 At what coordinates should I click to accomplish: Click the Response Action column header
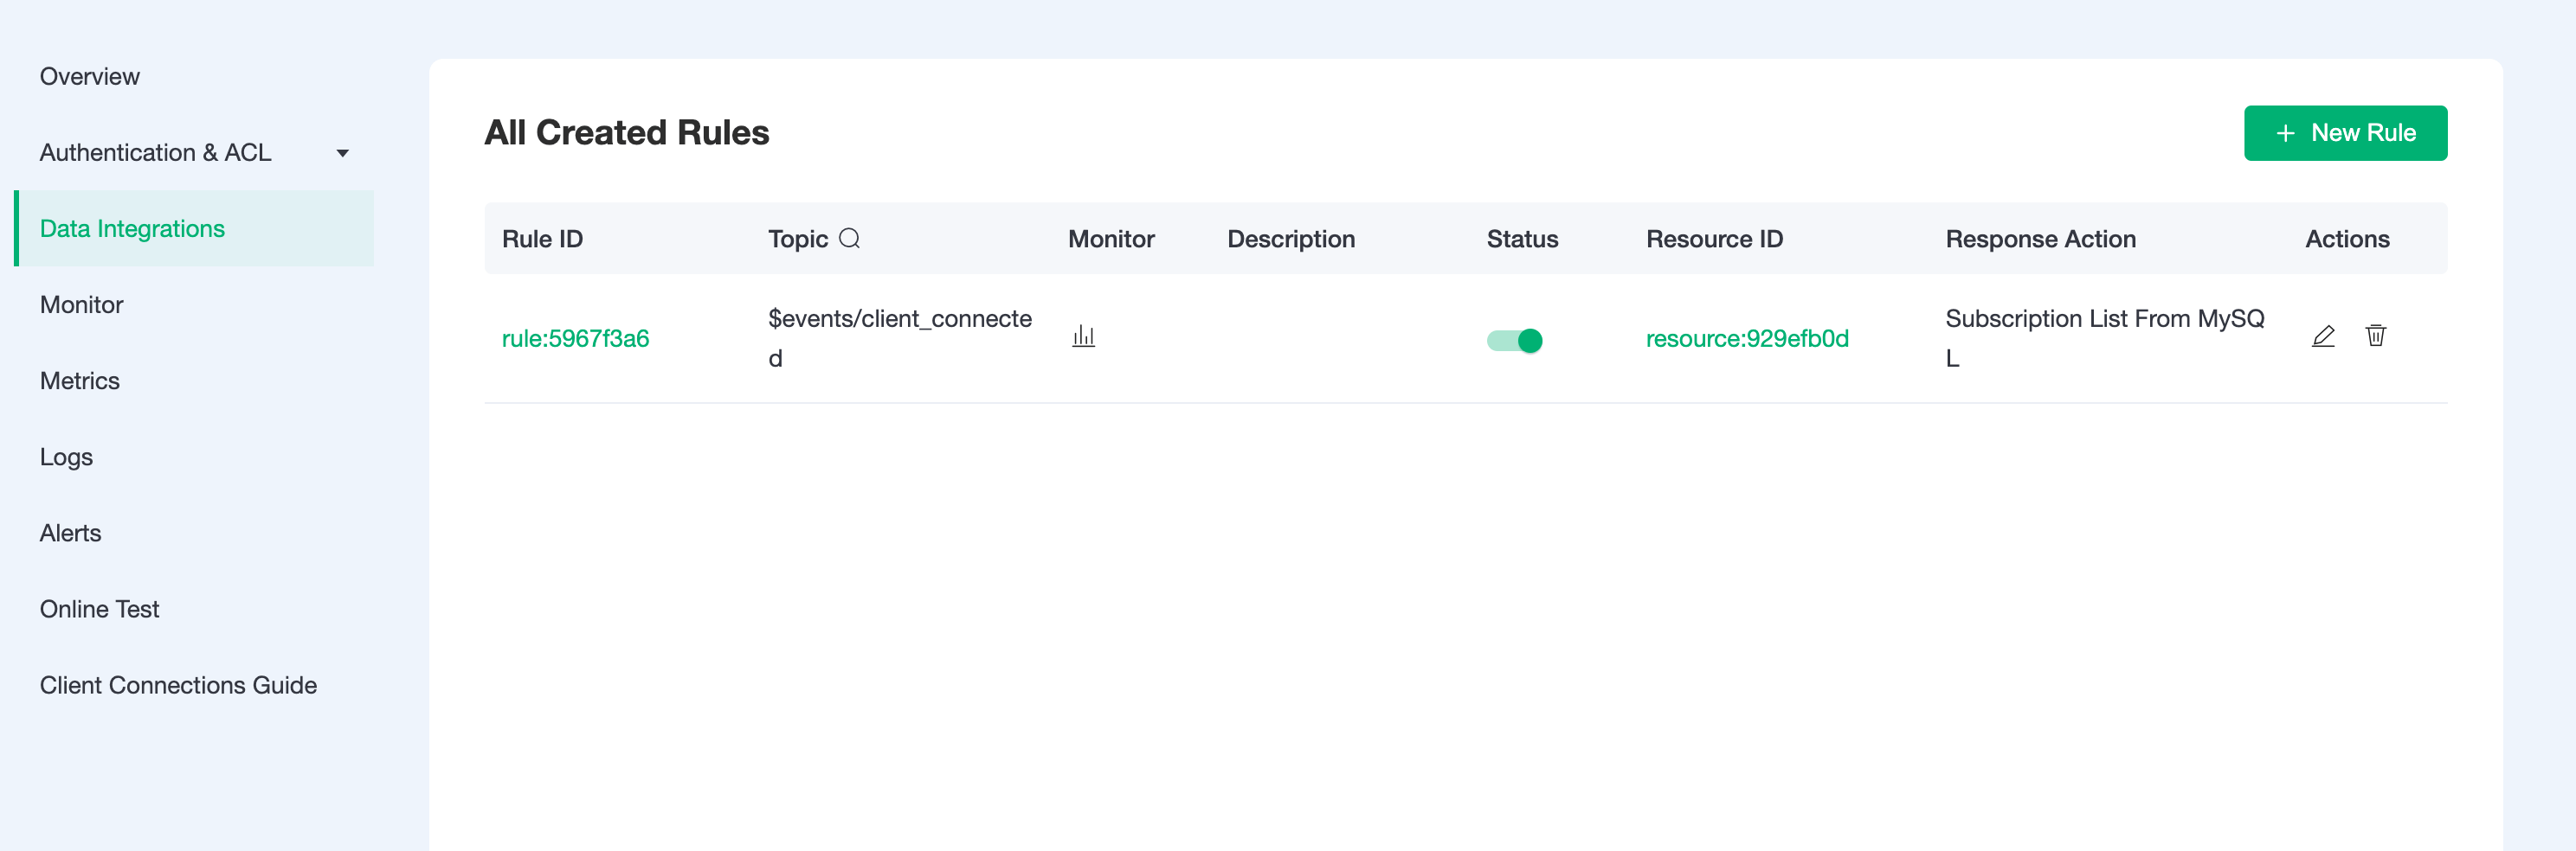2040,239
